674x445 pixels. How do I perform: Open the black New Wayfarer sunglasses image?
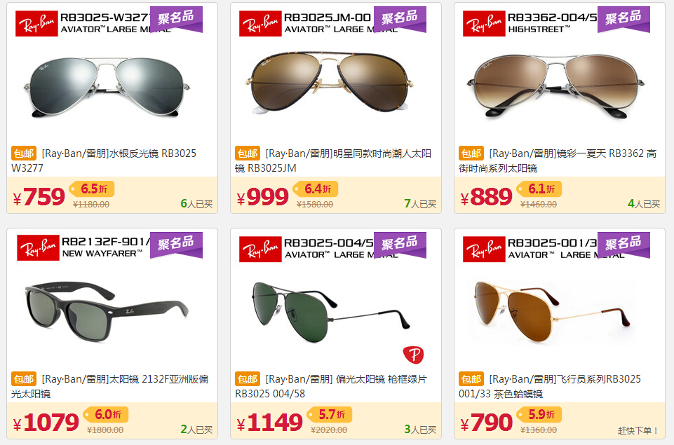click(106, 311)
